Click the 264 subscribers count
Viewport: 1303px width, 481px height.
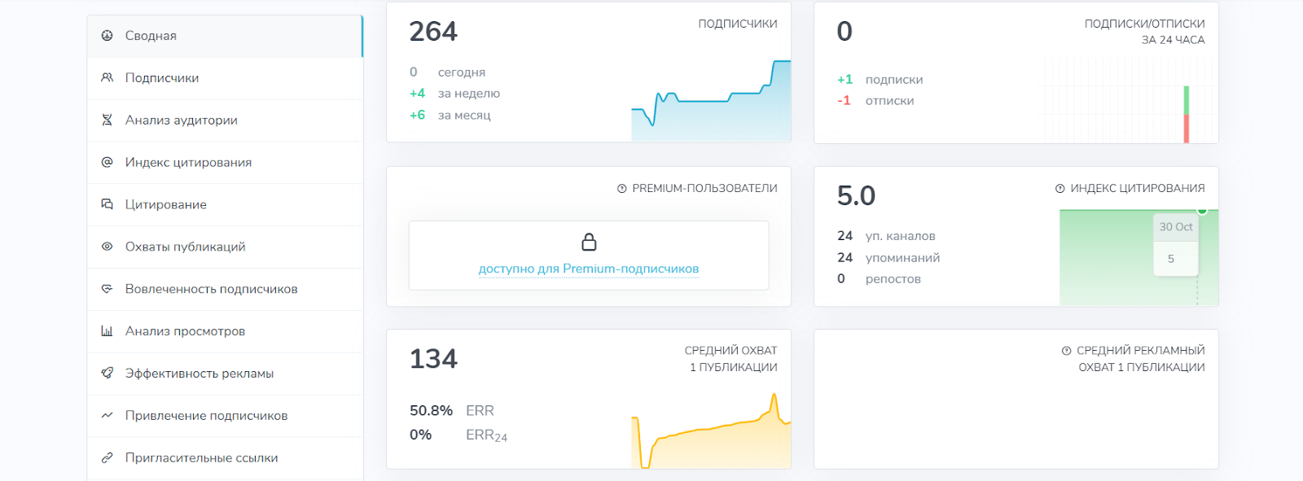(433, 32)
